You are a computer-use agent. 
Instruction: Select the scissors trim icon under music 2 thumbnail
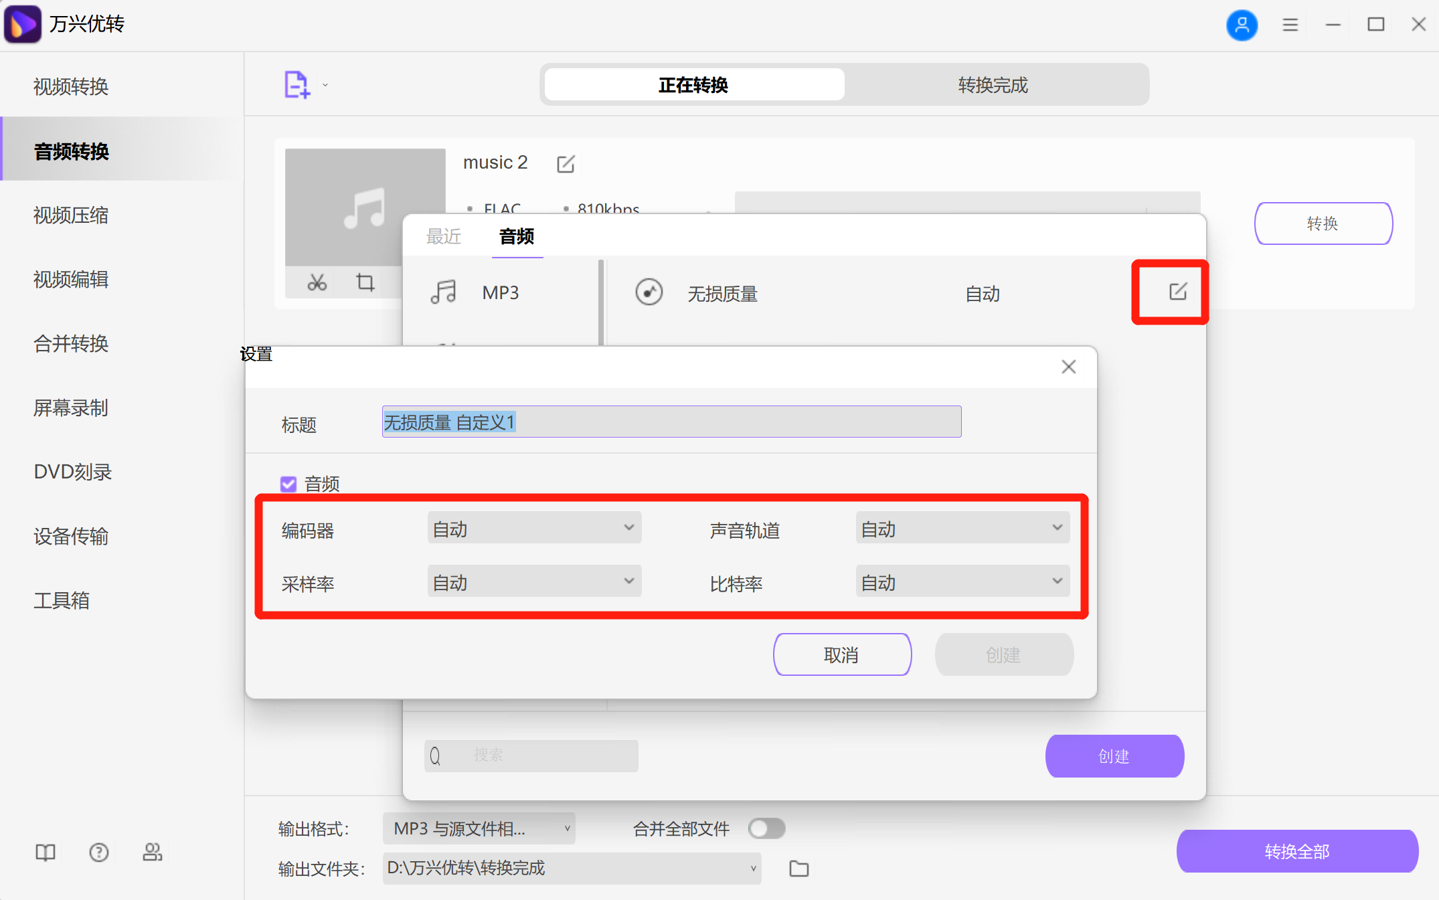coord(317,282)
